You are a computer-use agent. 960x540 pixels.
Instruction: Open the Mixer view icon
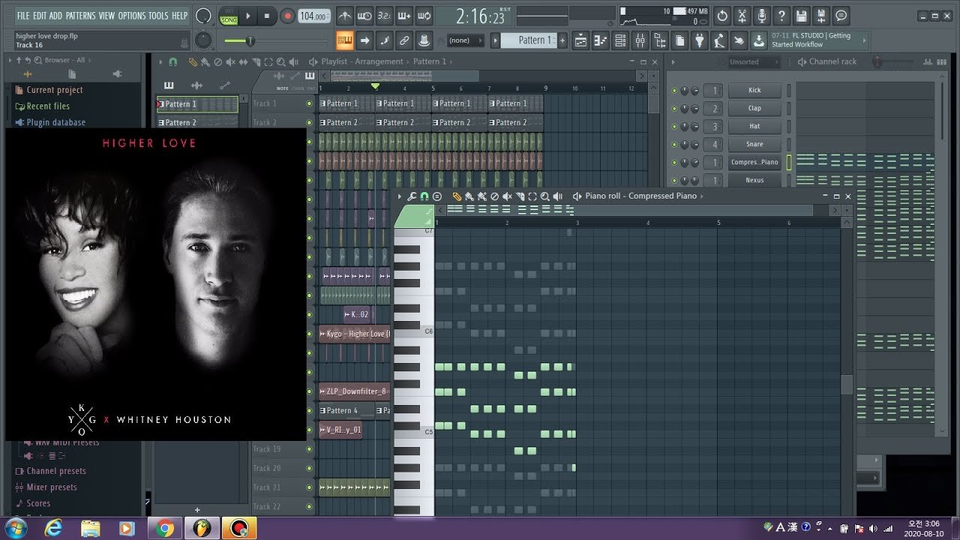640,40
